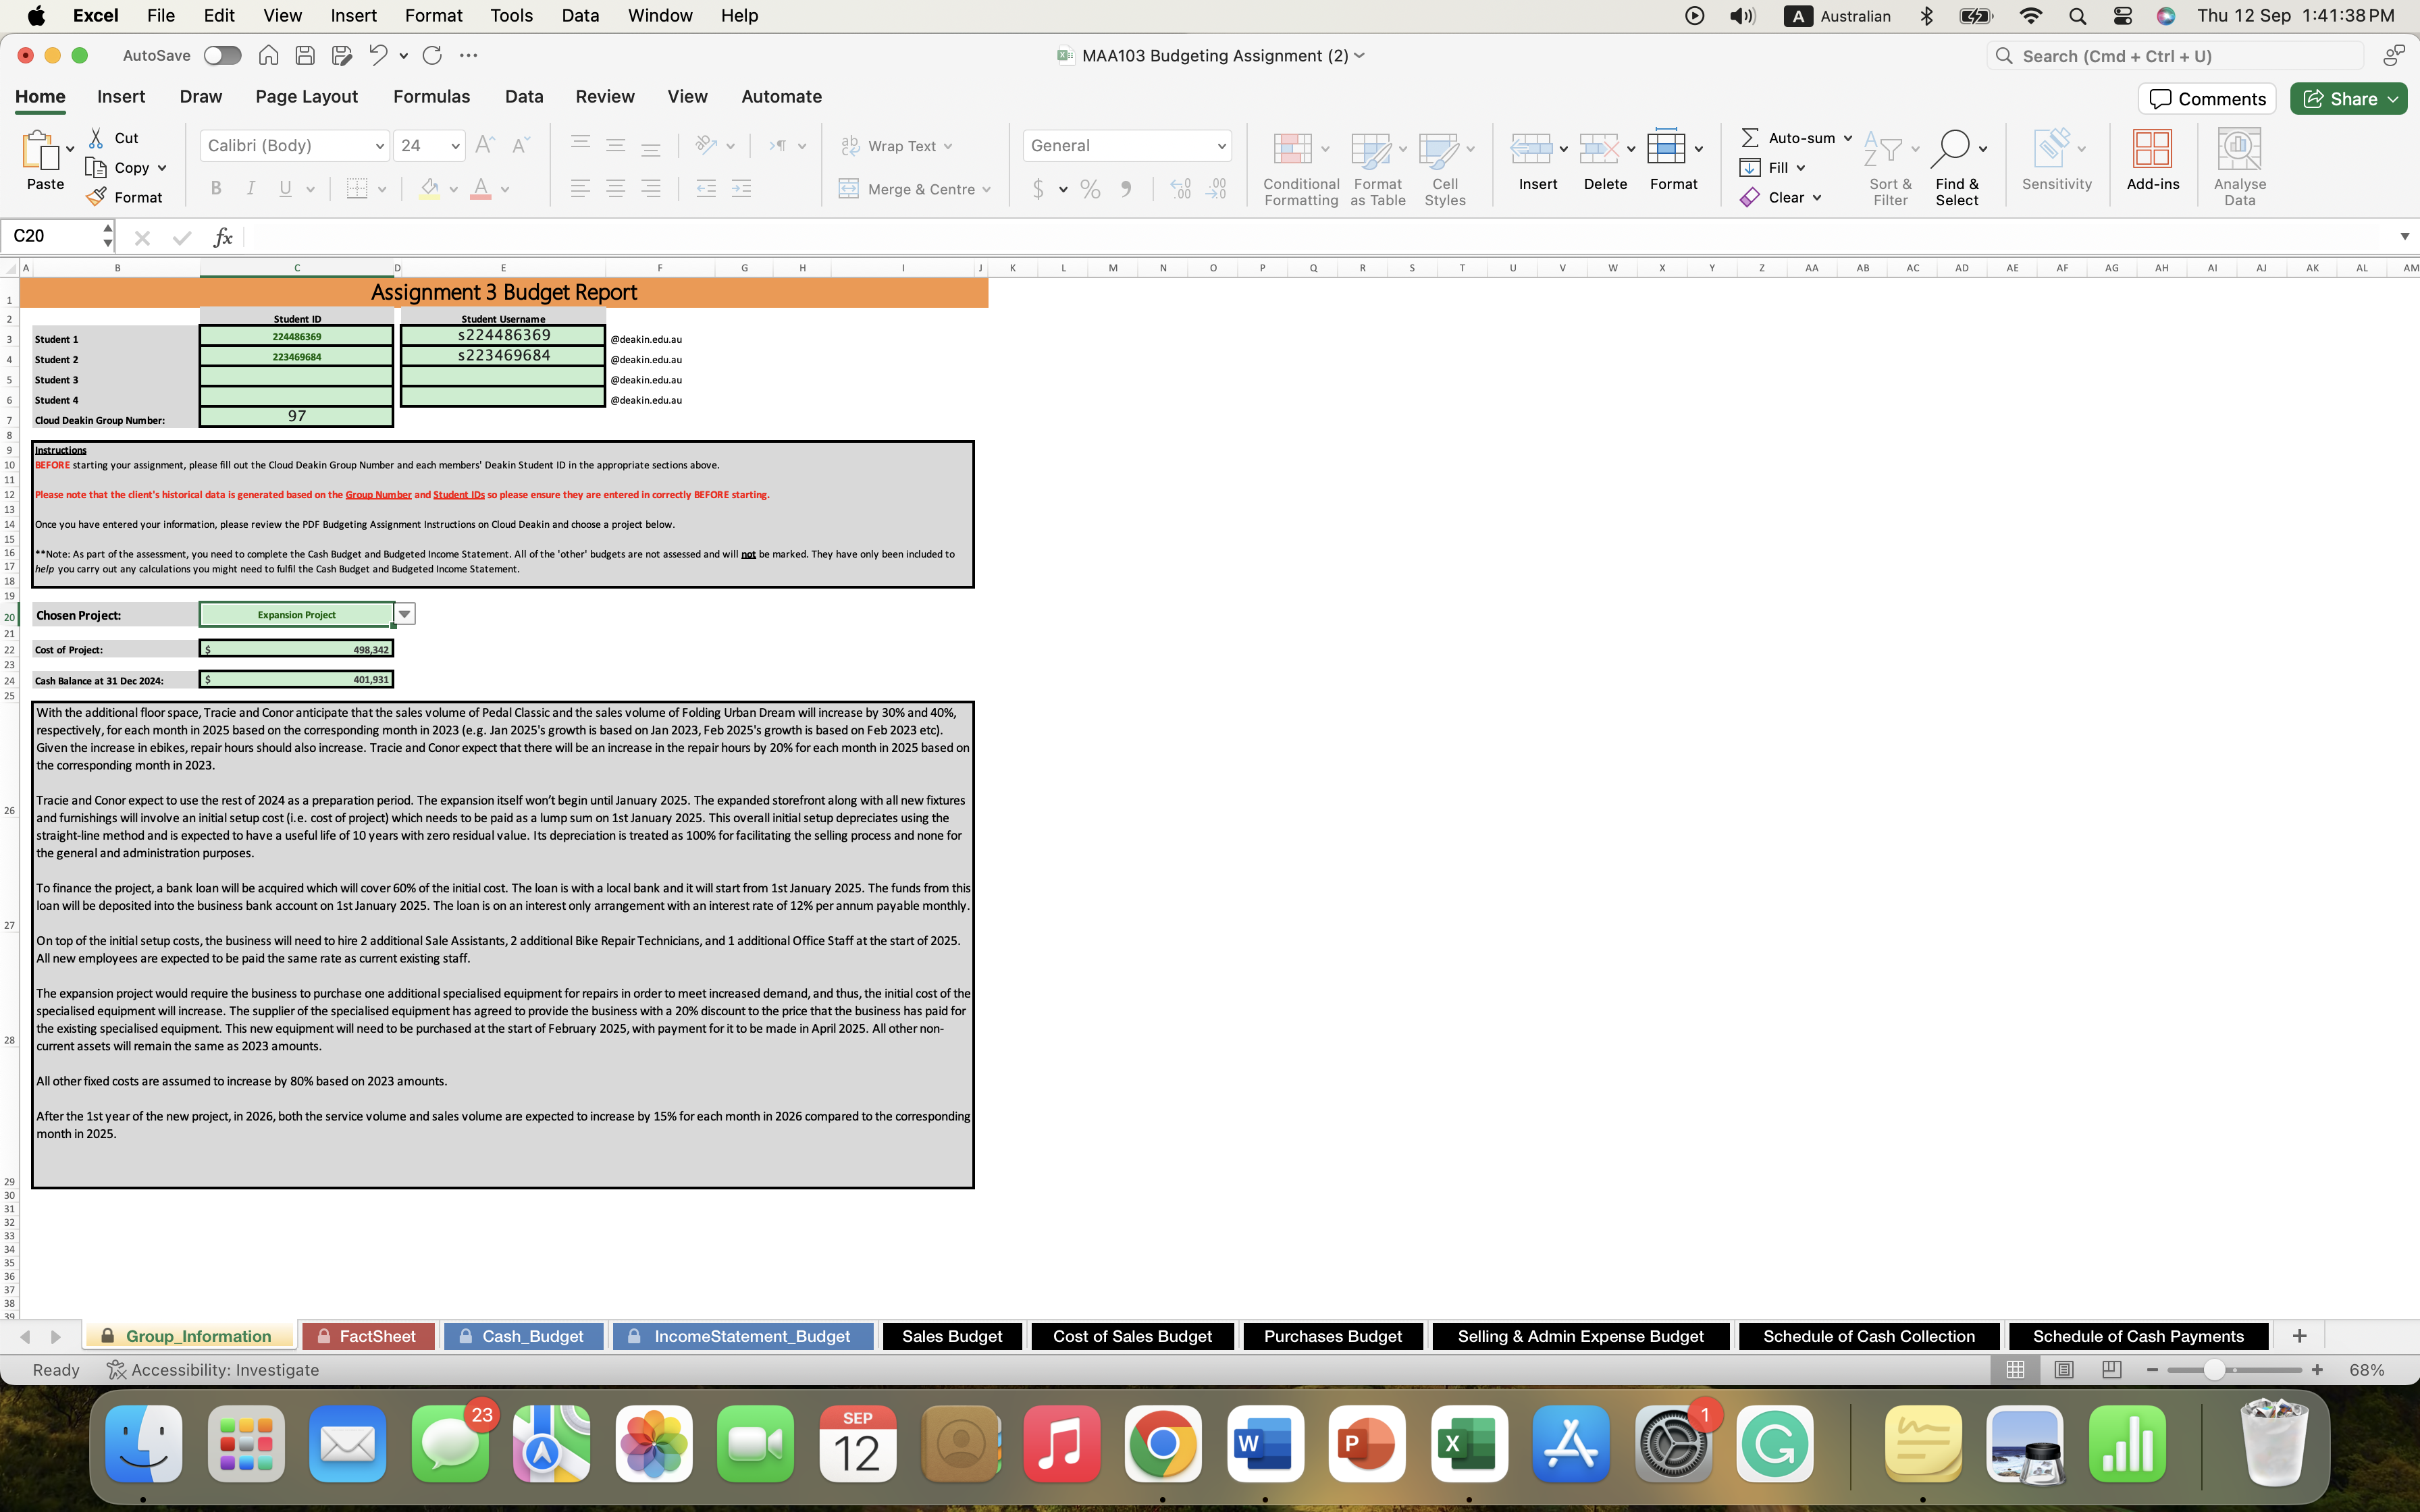Apply bold formatting from the ribbon
This screenshot has height=1512, width=2420.
(215, 188)
